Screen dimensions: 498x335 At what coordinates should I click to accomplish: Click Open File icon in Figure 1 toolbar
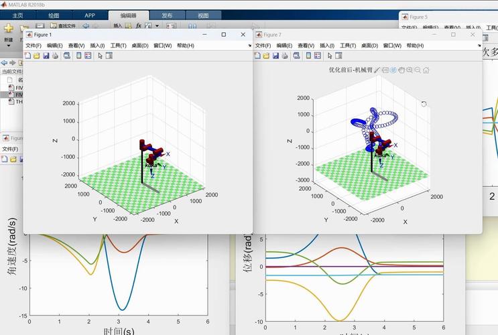click(x=37, y=56)
